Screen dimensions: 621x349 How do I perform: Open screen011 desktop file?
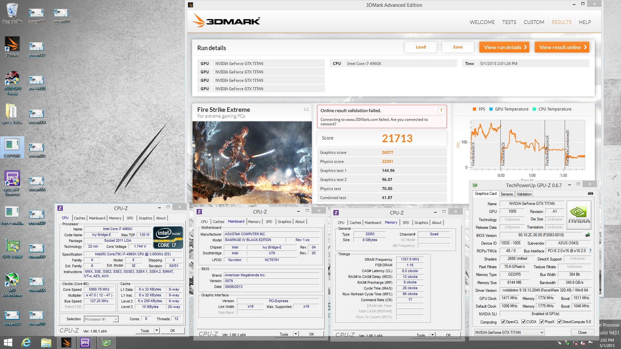click(x=61, y=15)
